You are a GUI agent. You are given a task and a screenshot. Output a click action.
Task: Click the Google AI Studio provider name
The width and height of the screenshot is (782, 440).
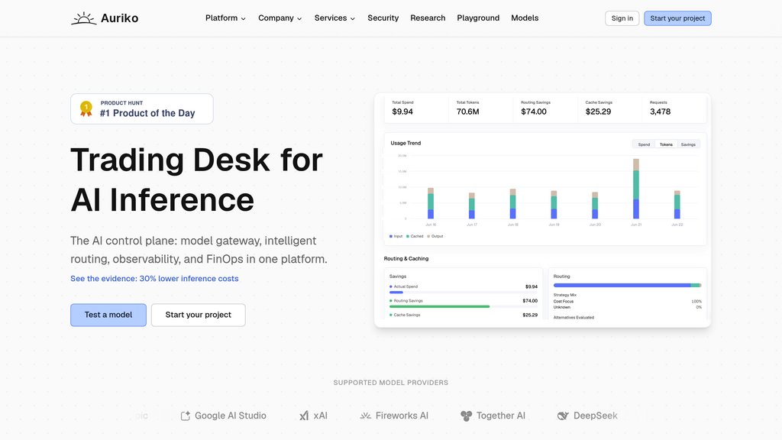[x=231, y=416]
